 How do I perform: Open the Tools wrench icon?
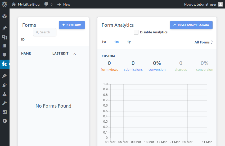point(4,103)
